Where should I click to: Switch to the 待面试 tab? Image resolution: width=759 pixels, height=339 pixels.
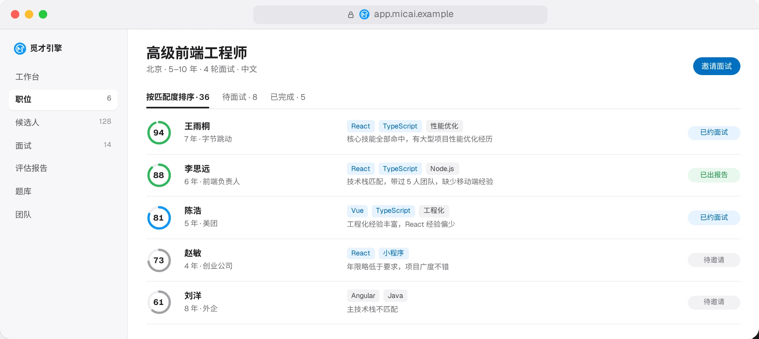pyautogui.click(x=240, y=97)
